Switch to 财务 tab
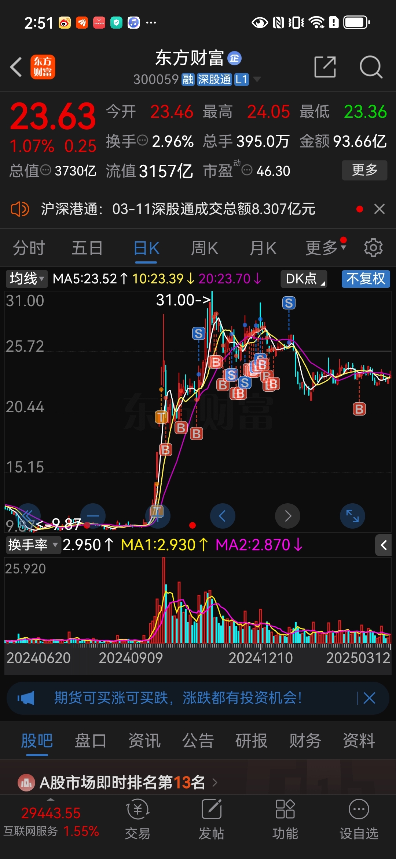Image resolution: width=396 pixels, height=859 pixels. coord(305,740)
